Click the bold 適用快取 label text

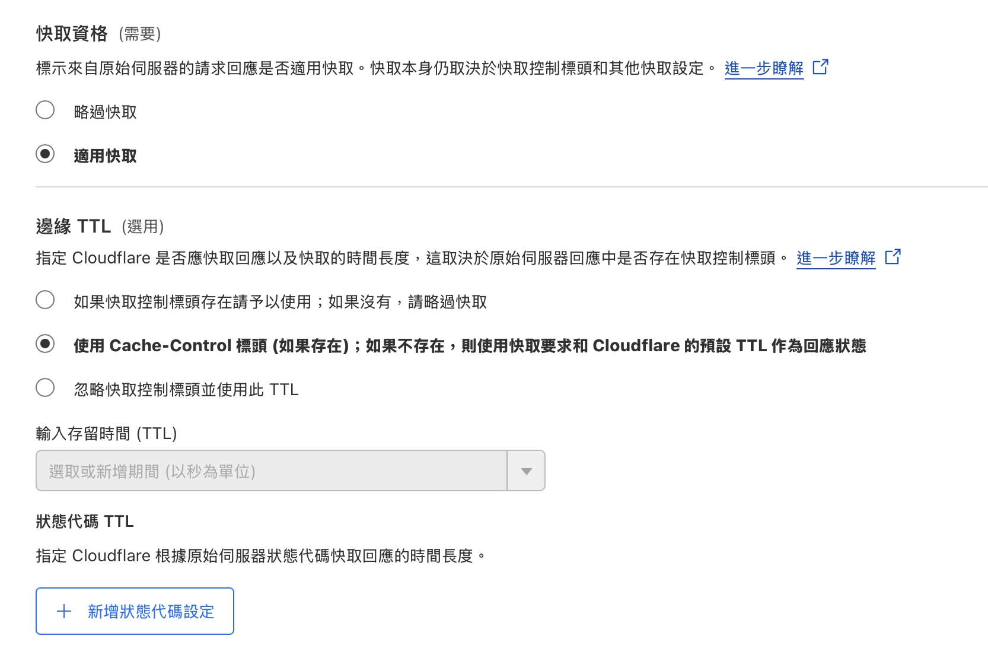105,156
